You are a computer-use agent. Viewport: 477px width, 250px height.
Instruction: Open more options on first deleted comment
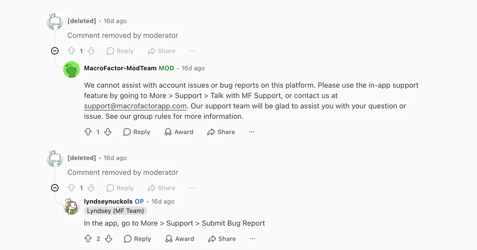point(192,51)
